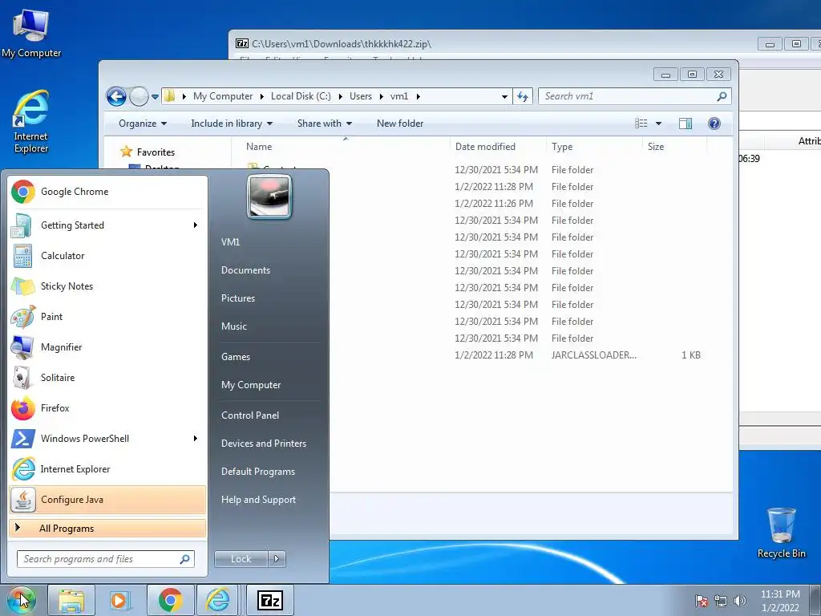Click the Search programs and files box
The height and width of the screenshot is (616, 821).
point(105,559)
